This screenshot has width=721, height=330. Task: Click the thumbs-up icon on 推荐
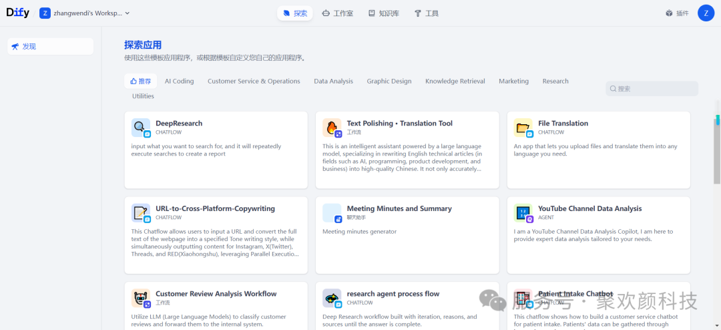(x=134, y=81)
